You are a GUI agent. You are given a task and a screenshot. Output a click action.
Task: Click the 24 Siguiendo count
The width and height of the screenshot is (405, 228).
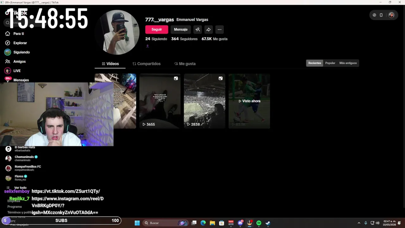click(x=156, y=39)
